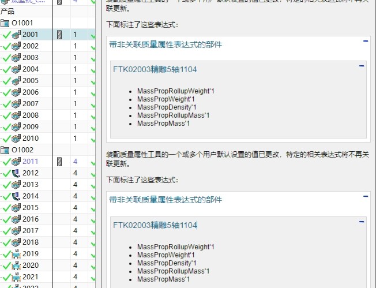Click second MassPropDensity'1 entry
This screenshot has height=288, width=376.
(167, 263)
